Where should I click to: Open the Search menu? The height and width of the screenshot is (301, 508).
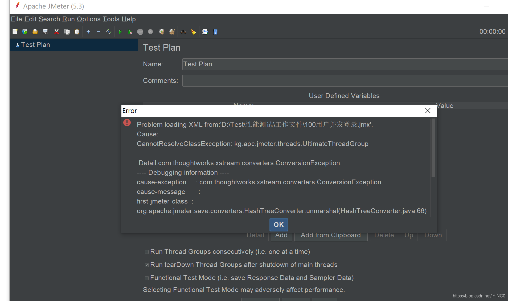(49, 19)
